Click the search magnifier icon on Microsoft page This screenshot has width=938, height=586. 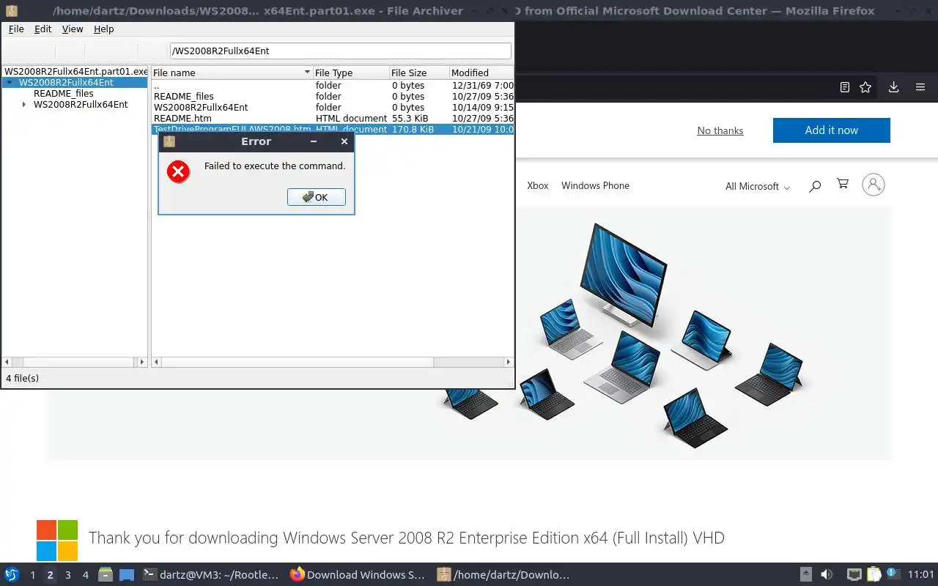815,186
